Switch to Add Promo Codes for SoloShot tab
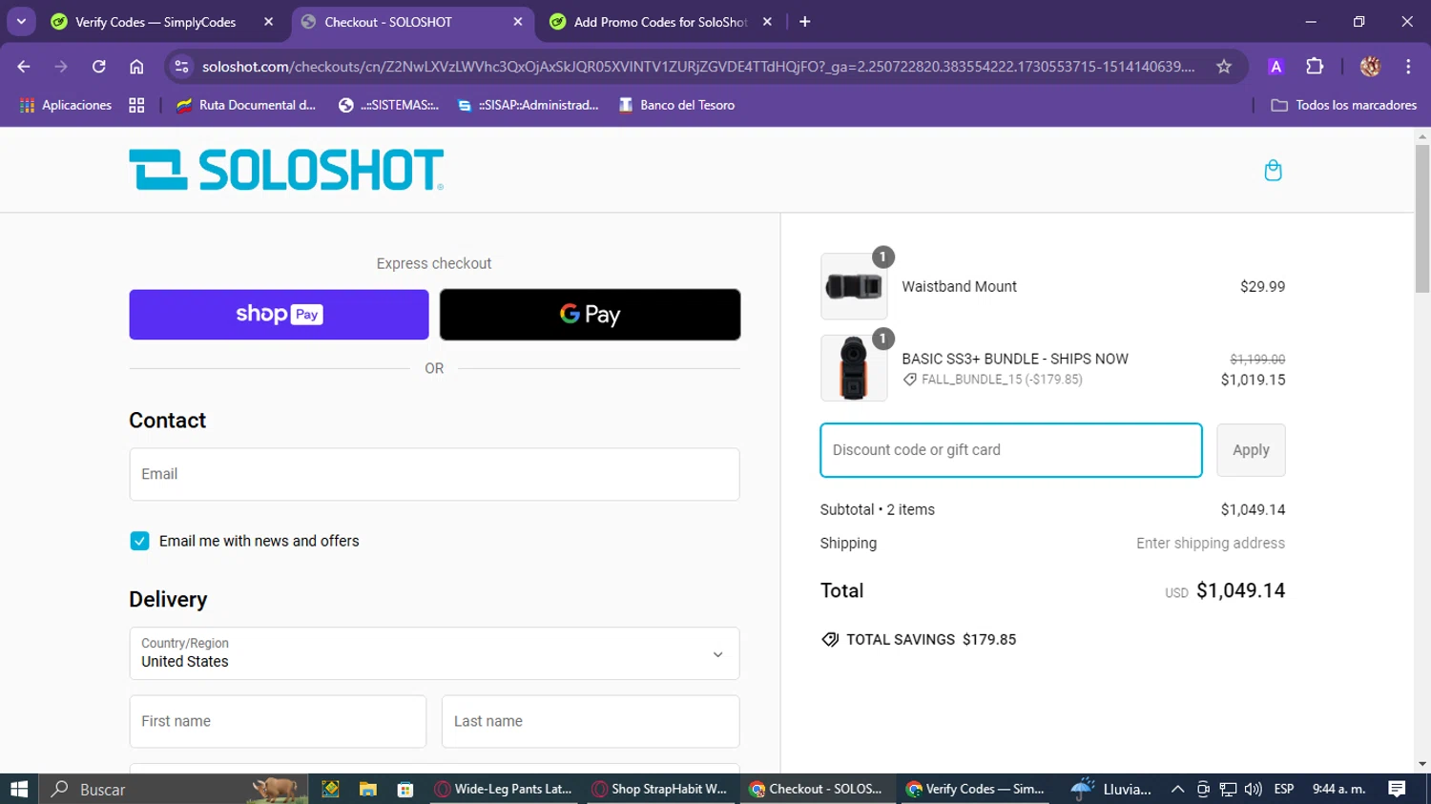This screenshot has height=804, width=1431. 660,22
